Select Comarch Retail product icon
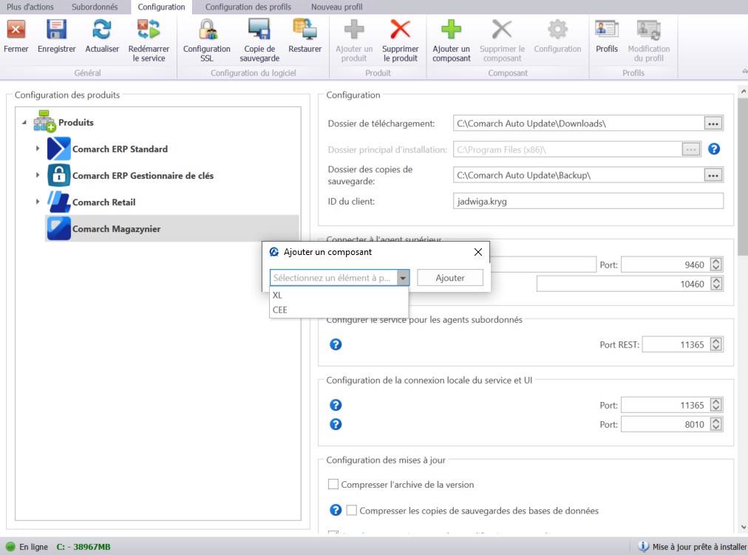The height and width of the screenshot is (555, 748). [58, 202]
